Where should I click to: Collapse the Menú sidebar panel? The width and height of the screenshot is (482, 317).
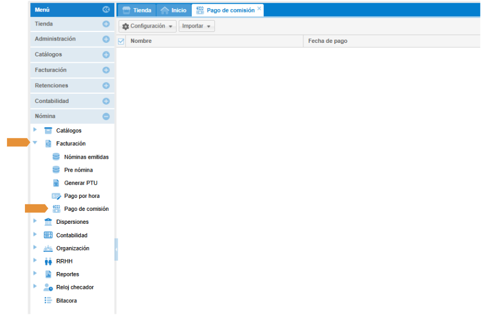[106, 10]
